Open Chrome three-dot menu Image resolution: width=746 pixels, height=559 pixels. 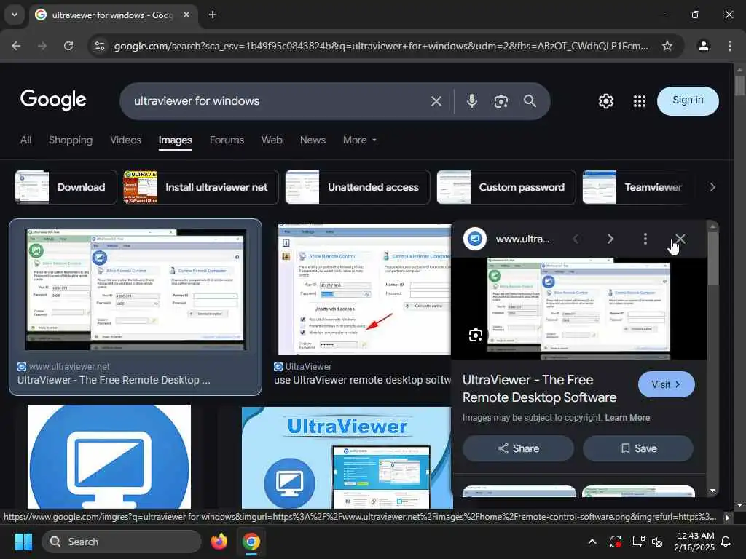(x=730, y=46)
